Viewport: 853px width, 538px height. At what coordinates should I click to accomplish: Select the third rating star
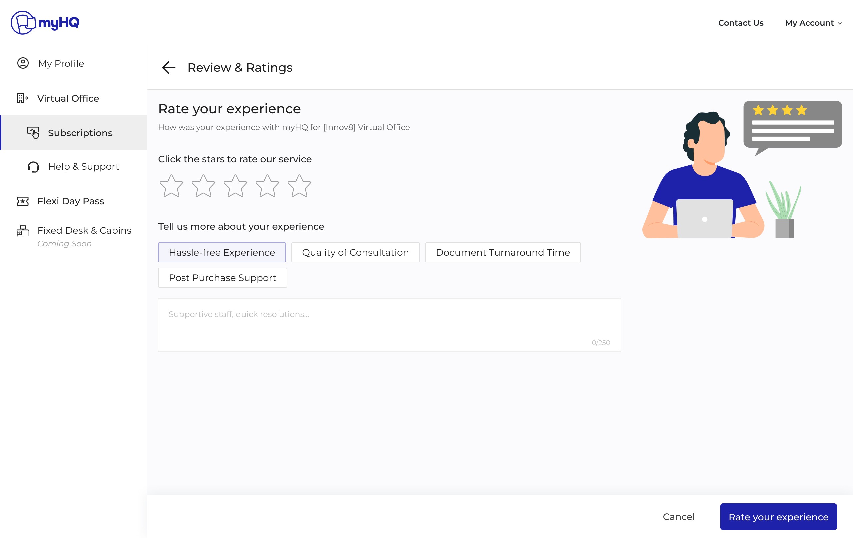point(235,186)
